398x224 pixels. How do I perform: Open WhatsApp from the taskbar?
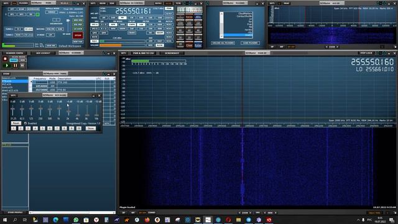coord(76,220)
